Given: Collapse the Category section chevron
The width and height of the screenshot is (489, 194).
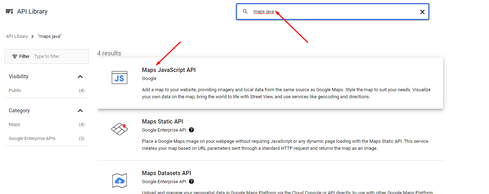Looking at the screenshot, I should (80, 111).
